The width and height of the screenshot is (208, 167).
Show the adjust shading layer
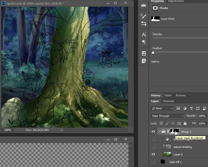[x=153, y=147]
